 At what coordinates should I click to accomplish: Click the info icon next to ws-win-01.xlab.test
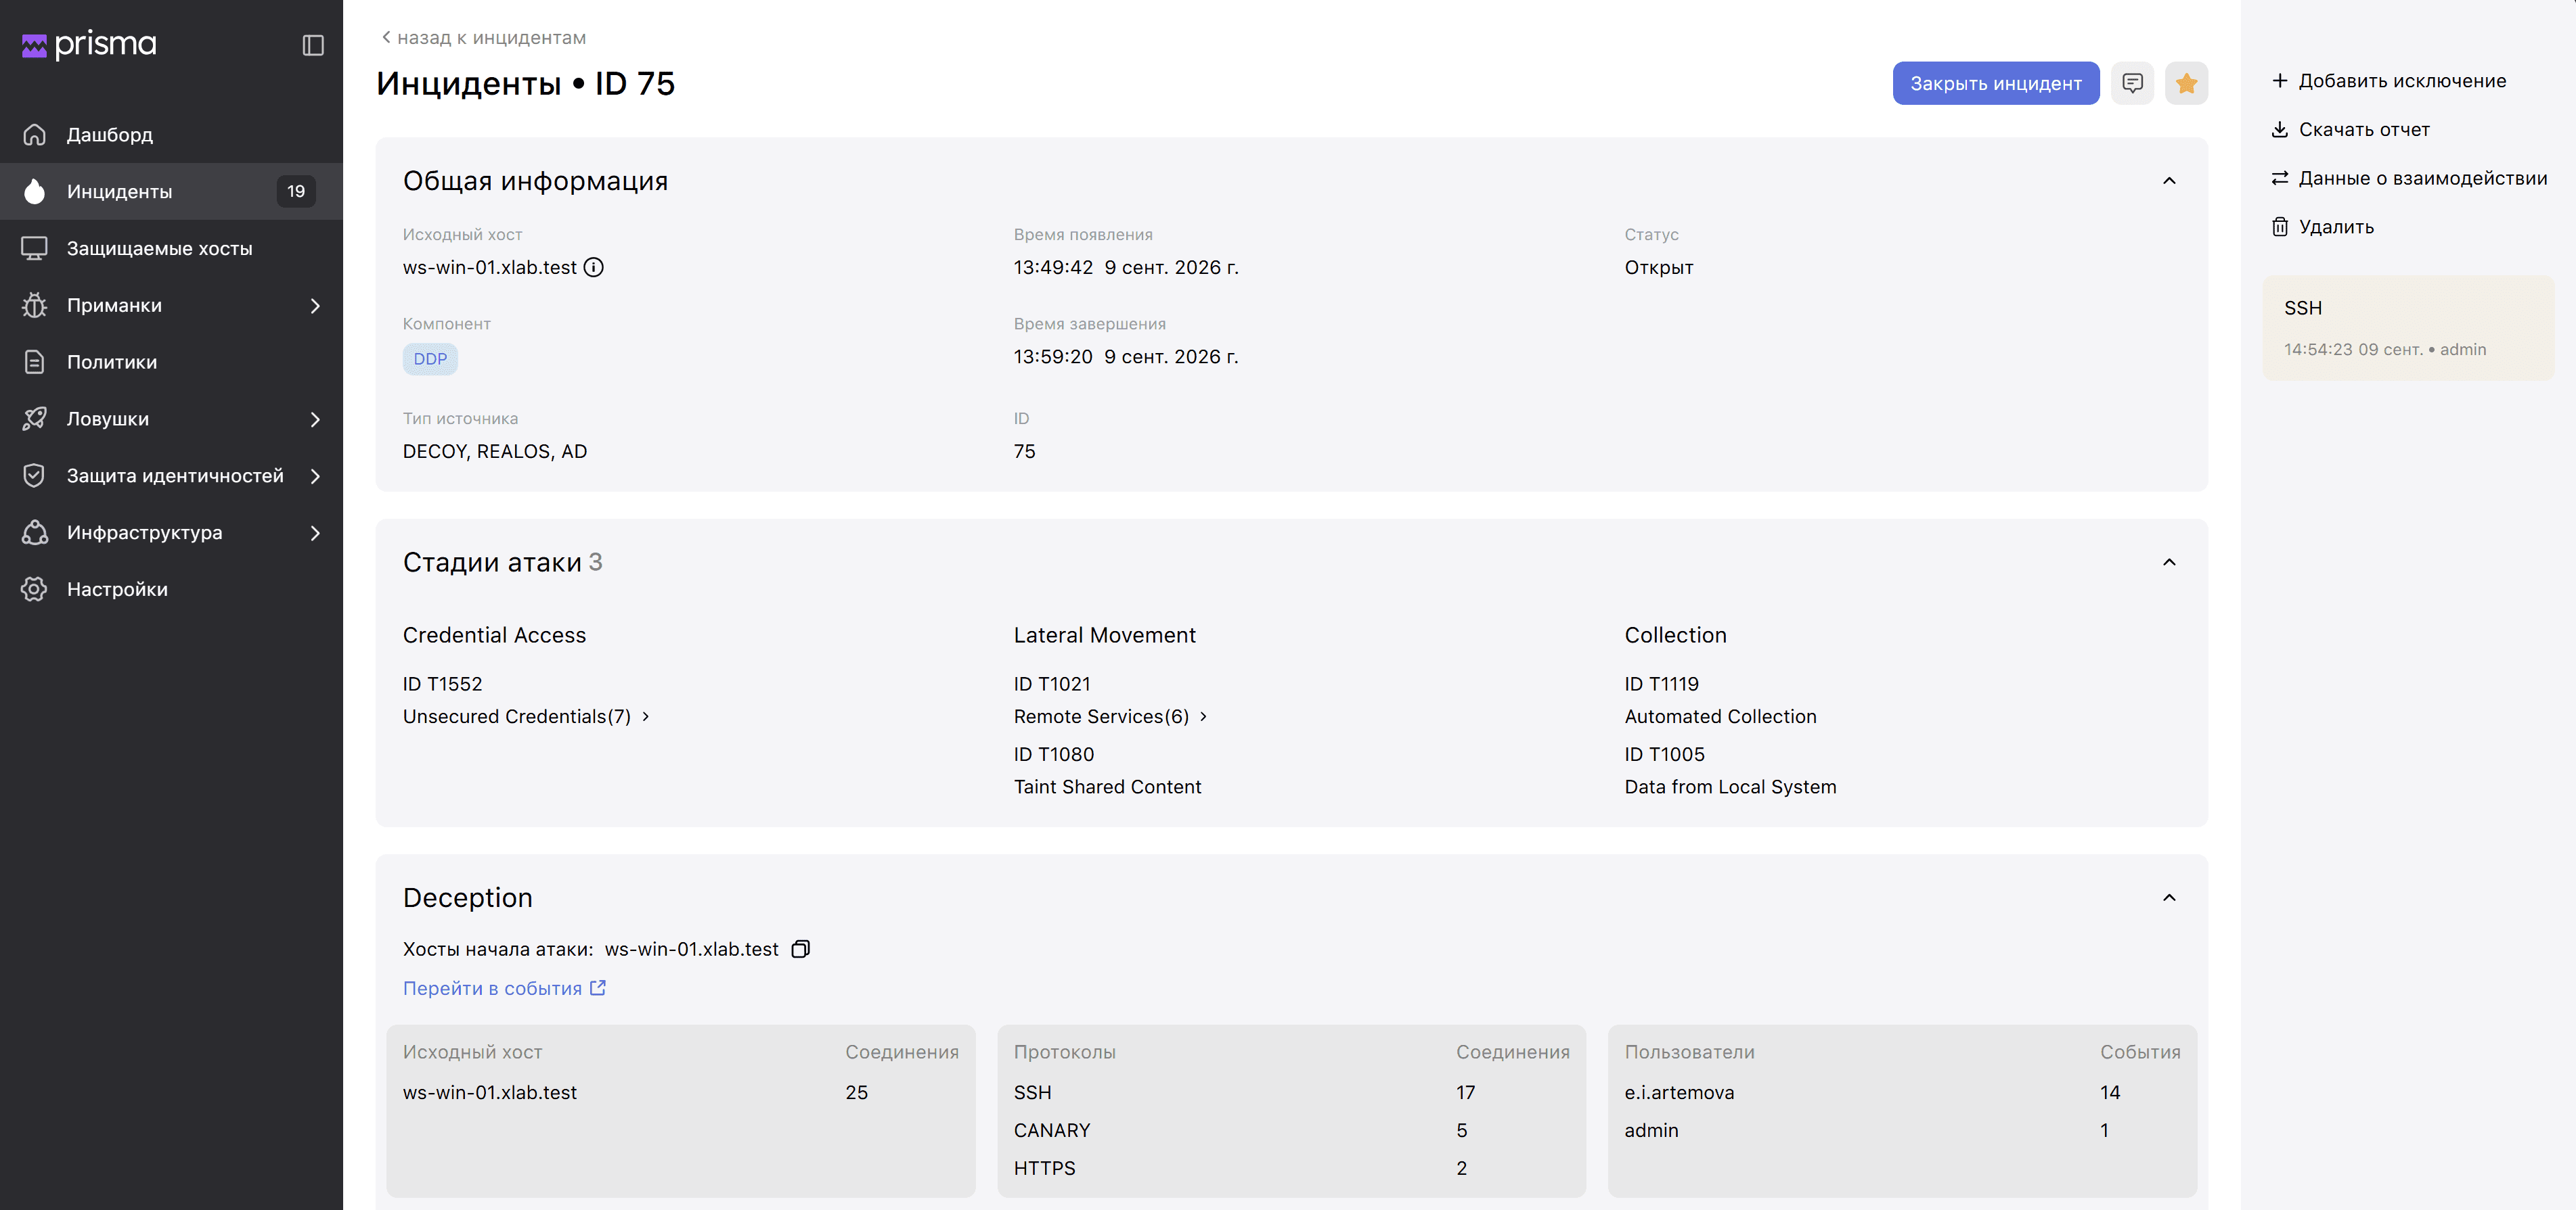(594, 266)
